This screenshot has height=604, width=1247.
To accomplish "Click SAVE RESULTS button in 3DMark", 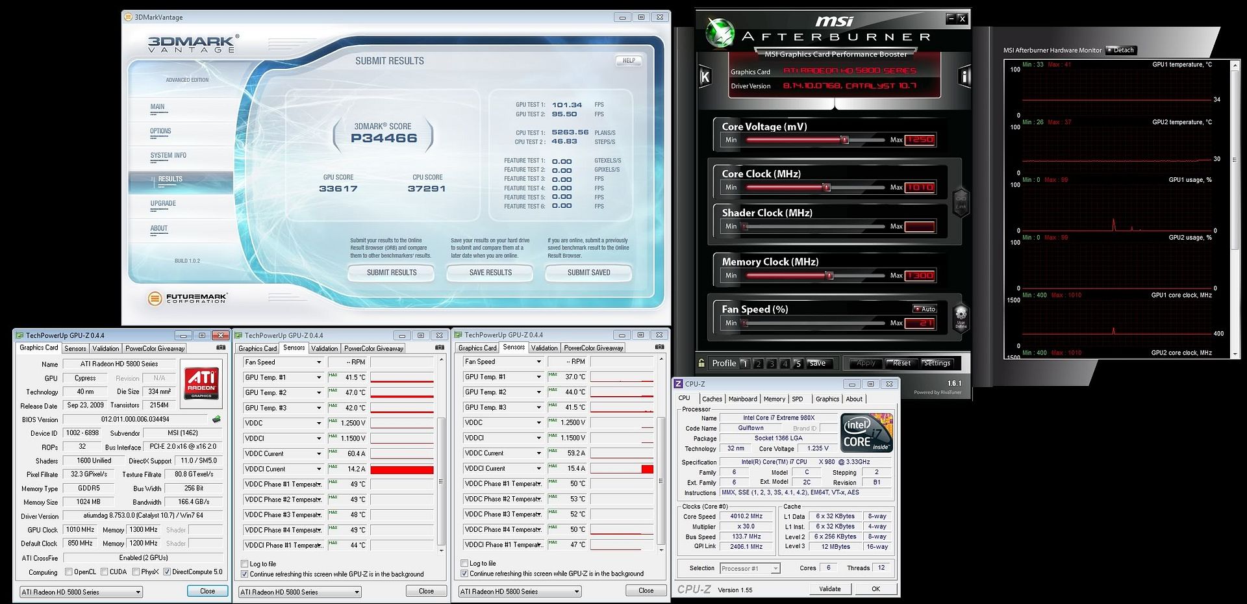I will [490, 273].
